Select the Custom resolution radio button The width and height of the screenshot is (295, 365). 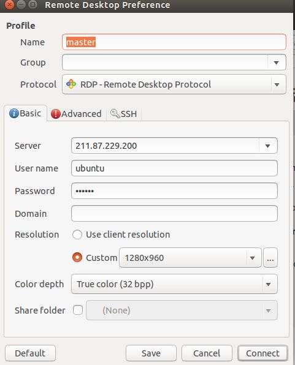[x=77, y=257]
